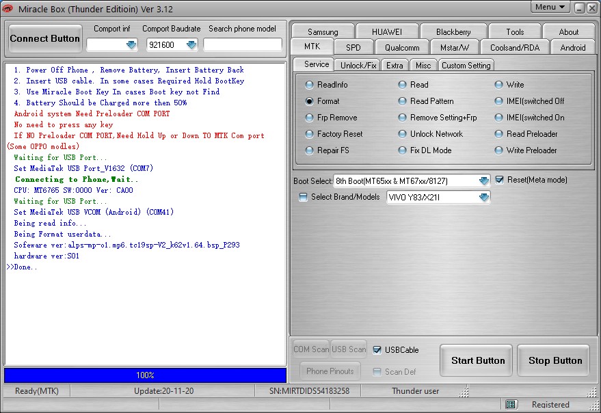Expand the Comport inf dropdown
601x413 pixels.
131,45
